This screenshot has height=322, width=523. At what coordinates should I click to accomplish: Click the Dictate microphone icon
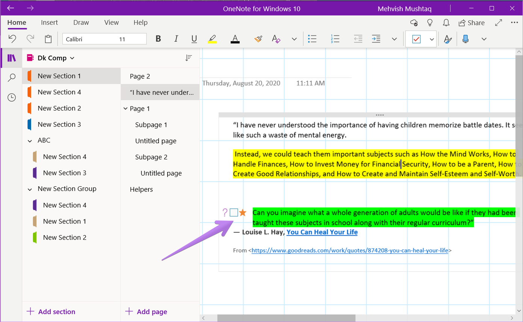pos(465,39)
